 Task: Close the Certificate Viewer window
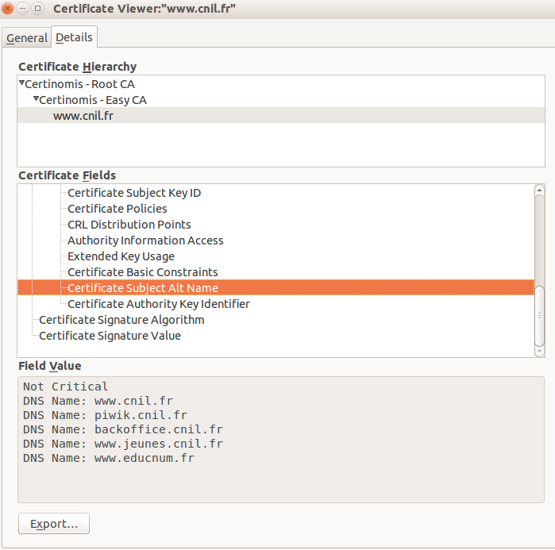(7, 8)
